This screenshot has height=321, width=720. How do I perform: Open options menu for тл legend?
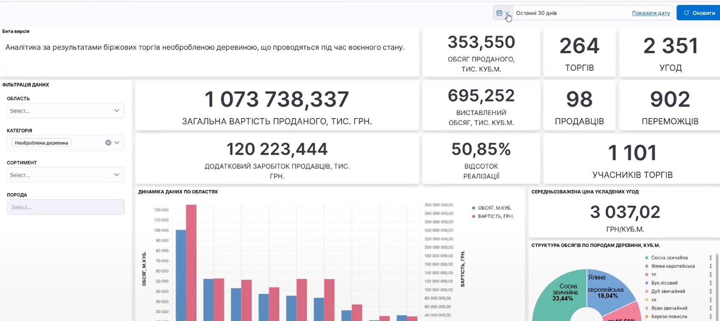pyautogui.click(x=711, y=274)
